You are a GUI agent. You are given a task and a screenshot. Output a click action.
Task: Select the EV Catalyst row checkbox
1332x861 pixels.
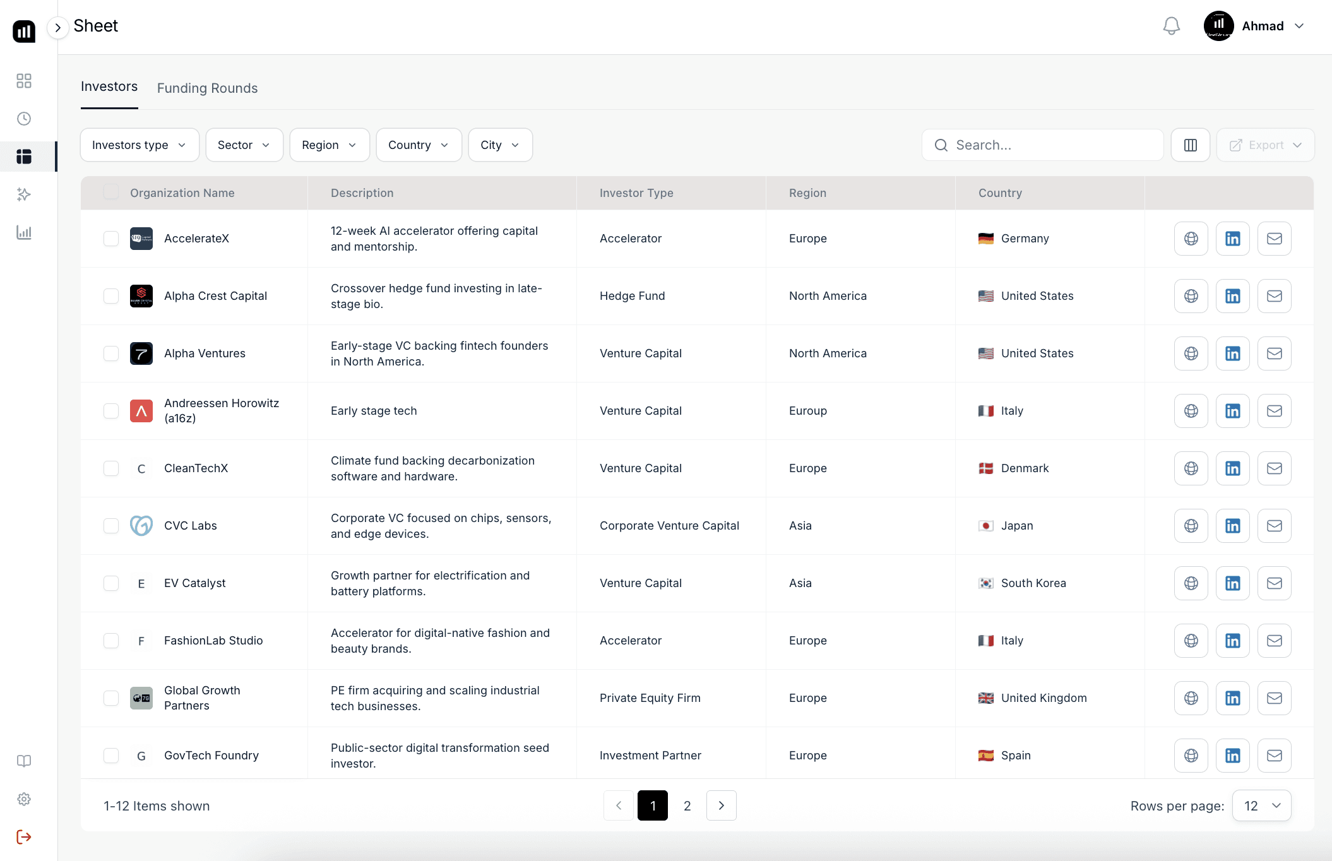tap(111, 583)
